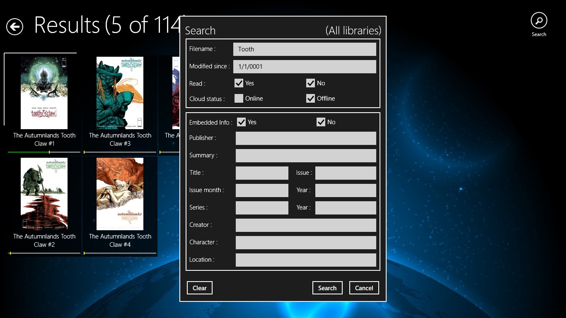Dismiss the dialog with Cancel
566x318 pixels.
pos(364,288)
